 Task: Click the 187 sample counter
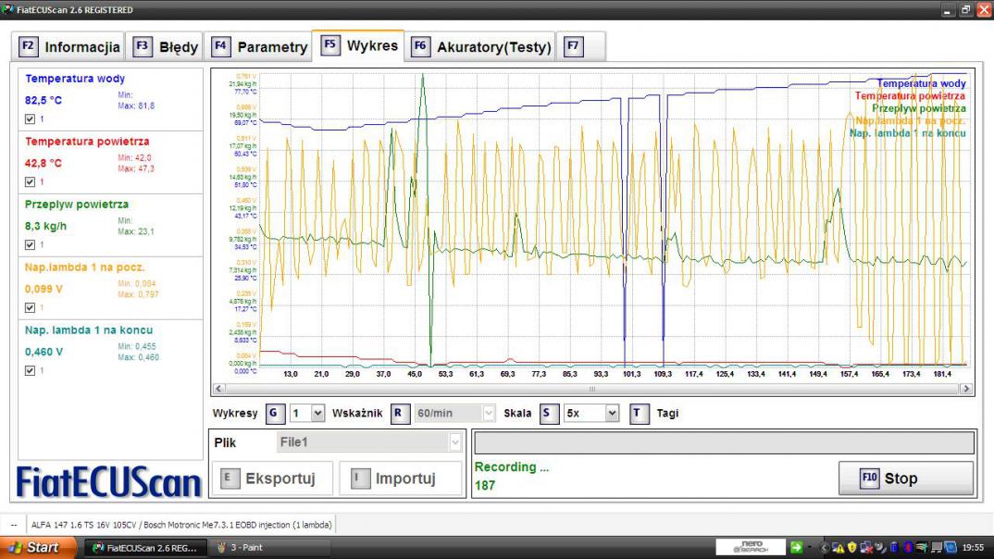(485, 486)
